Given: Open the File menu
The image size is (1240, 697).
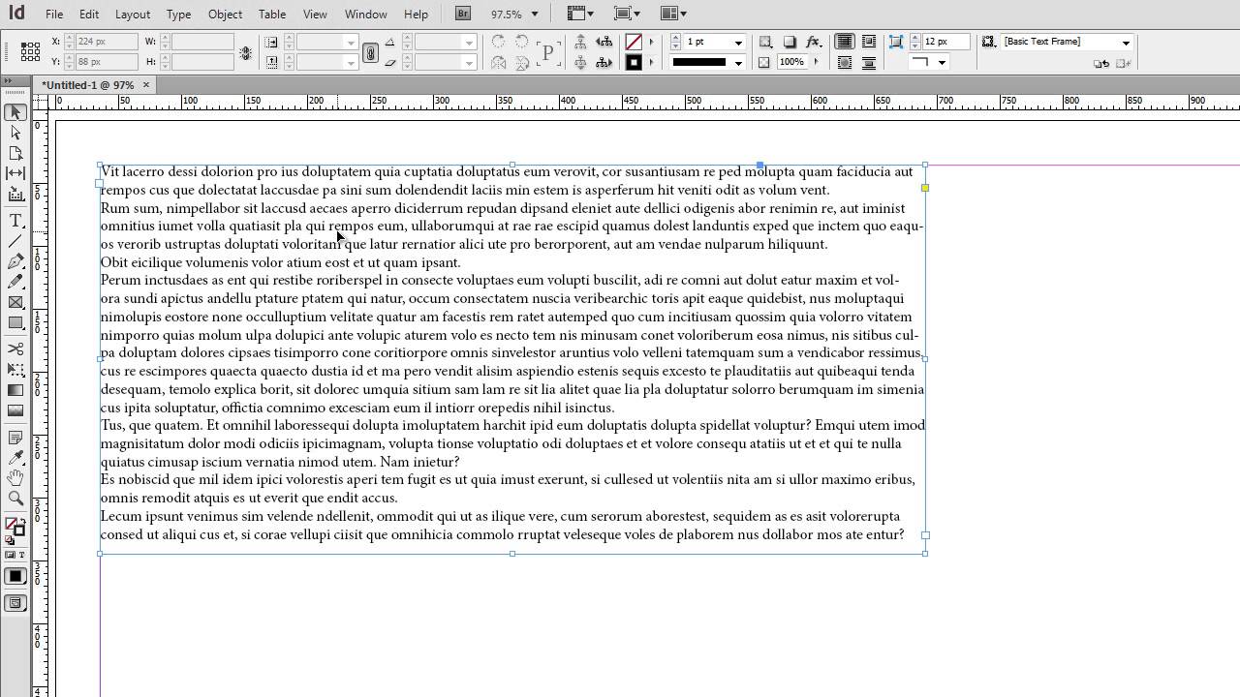Looking at the screenshot, I should click(54, 14).
